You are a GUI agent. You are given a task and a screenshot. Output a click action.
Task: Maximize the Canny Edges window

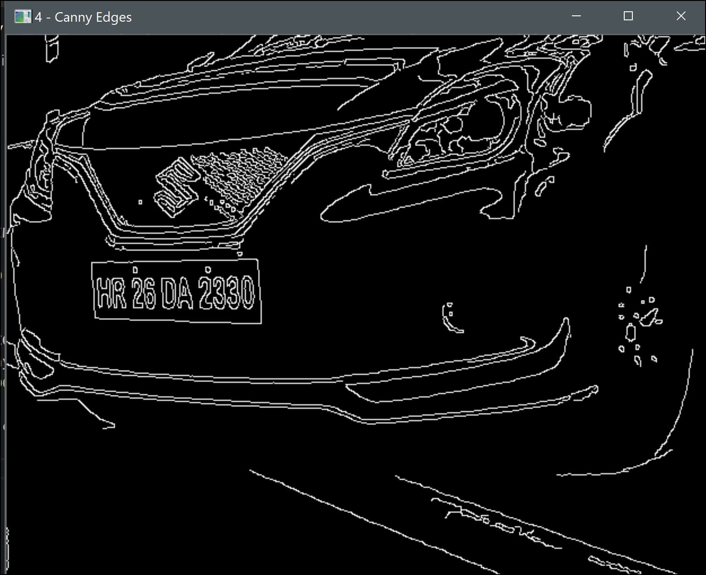(628, 16)
